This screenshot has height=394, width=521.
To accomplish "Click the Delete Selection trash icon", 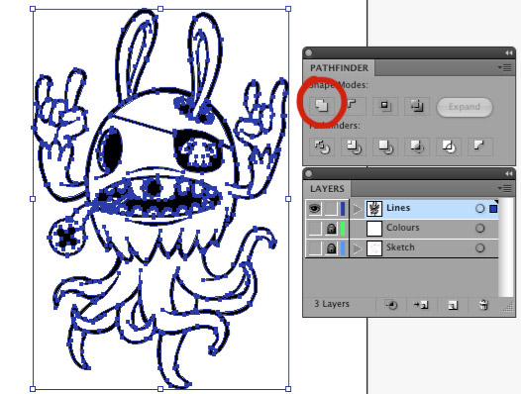I will [x=483, y=304].
